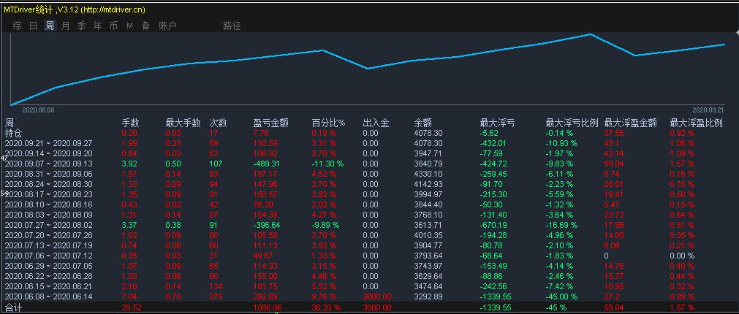Open the 备 tab

tap(146, 26)
